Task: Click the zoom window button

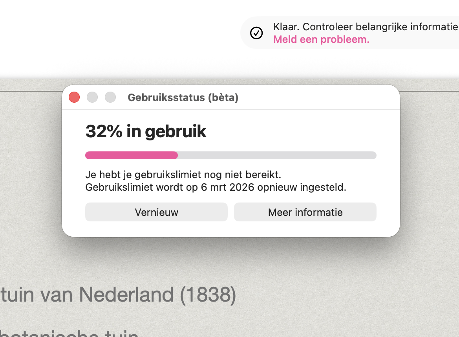Action: tap(110, 97)
